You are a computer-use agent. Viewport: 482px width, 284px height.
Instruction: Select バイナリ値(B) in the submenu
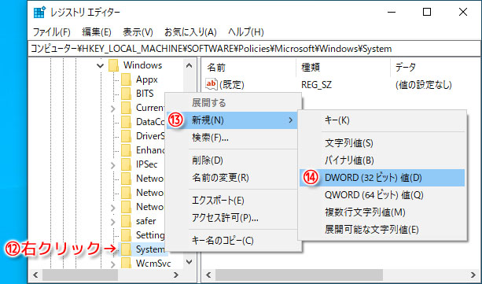(x=382, y=160)
